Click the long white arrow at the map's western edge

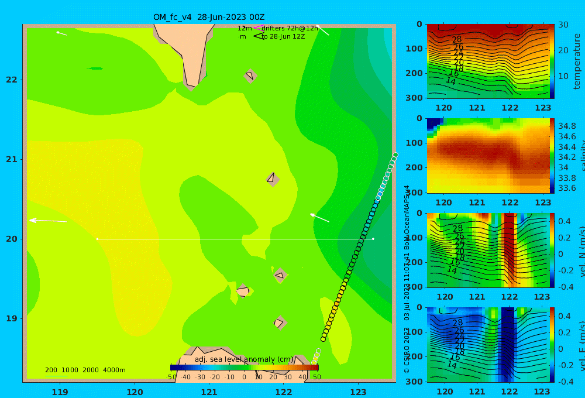click(x=48, y=221)
